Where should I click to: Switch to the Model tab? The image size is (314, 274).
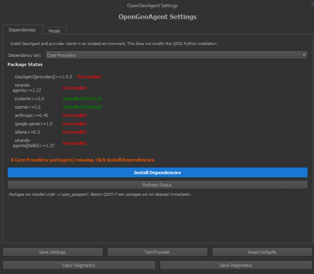coord(54,31)
